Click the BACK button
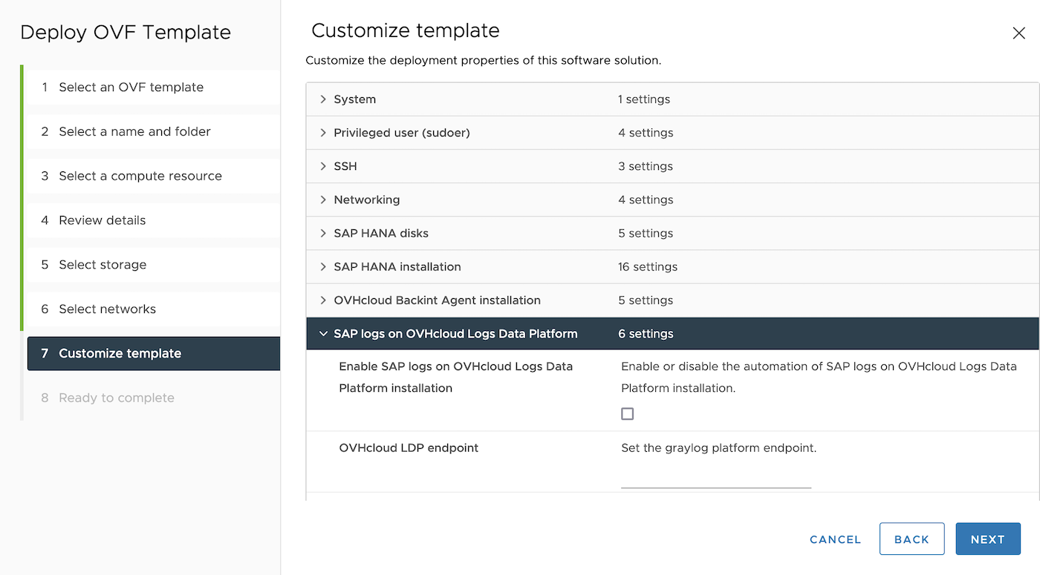This screenshot has width=1040, height=575. click(x=911, y=539)
